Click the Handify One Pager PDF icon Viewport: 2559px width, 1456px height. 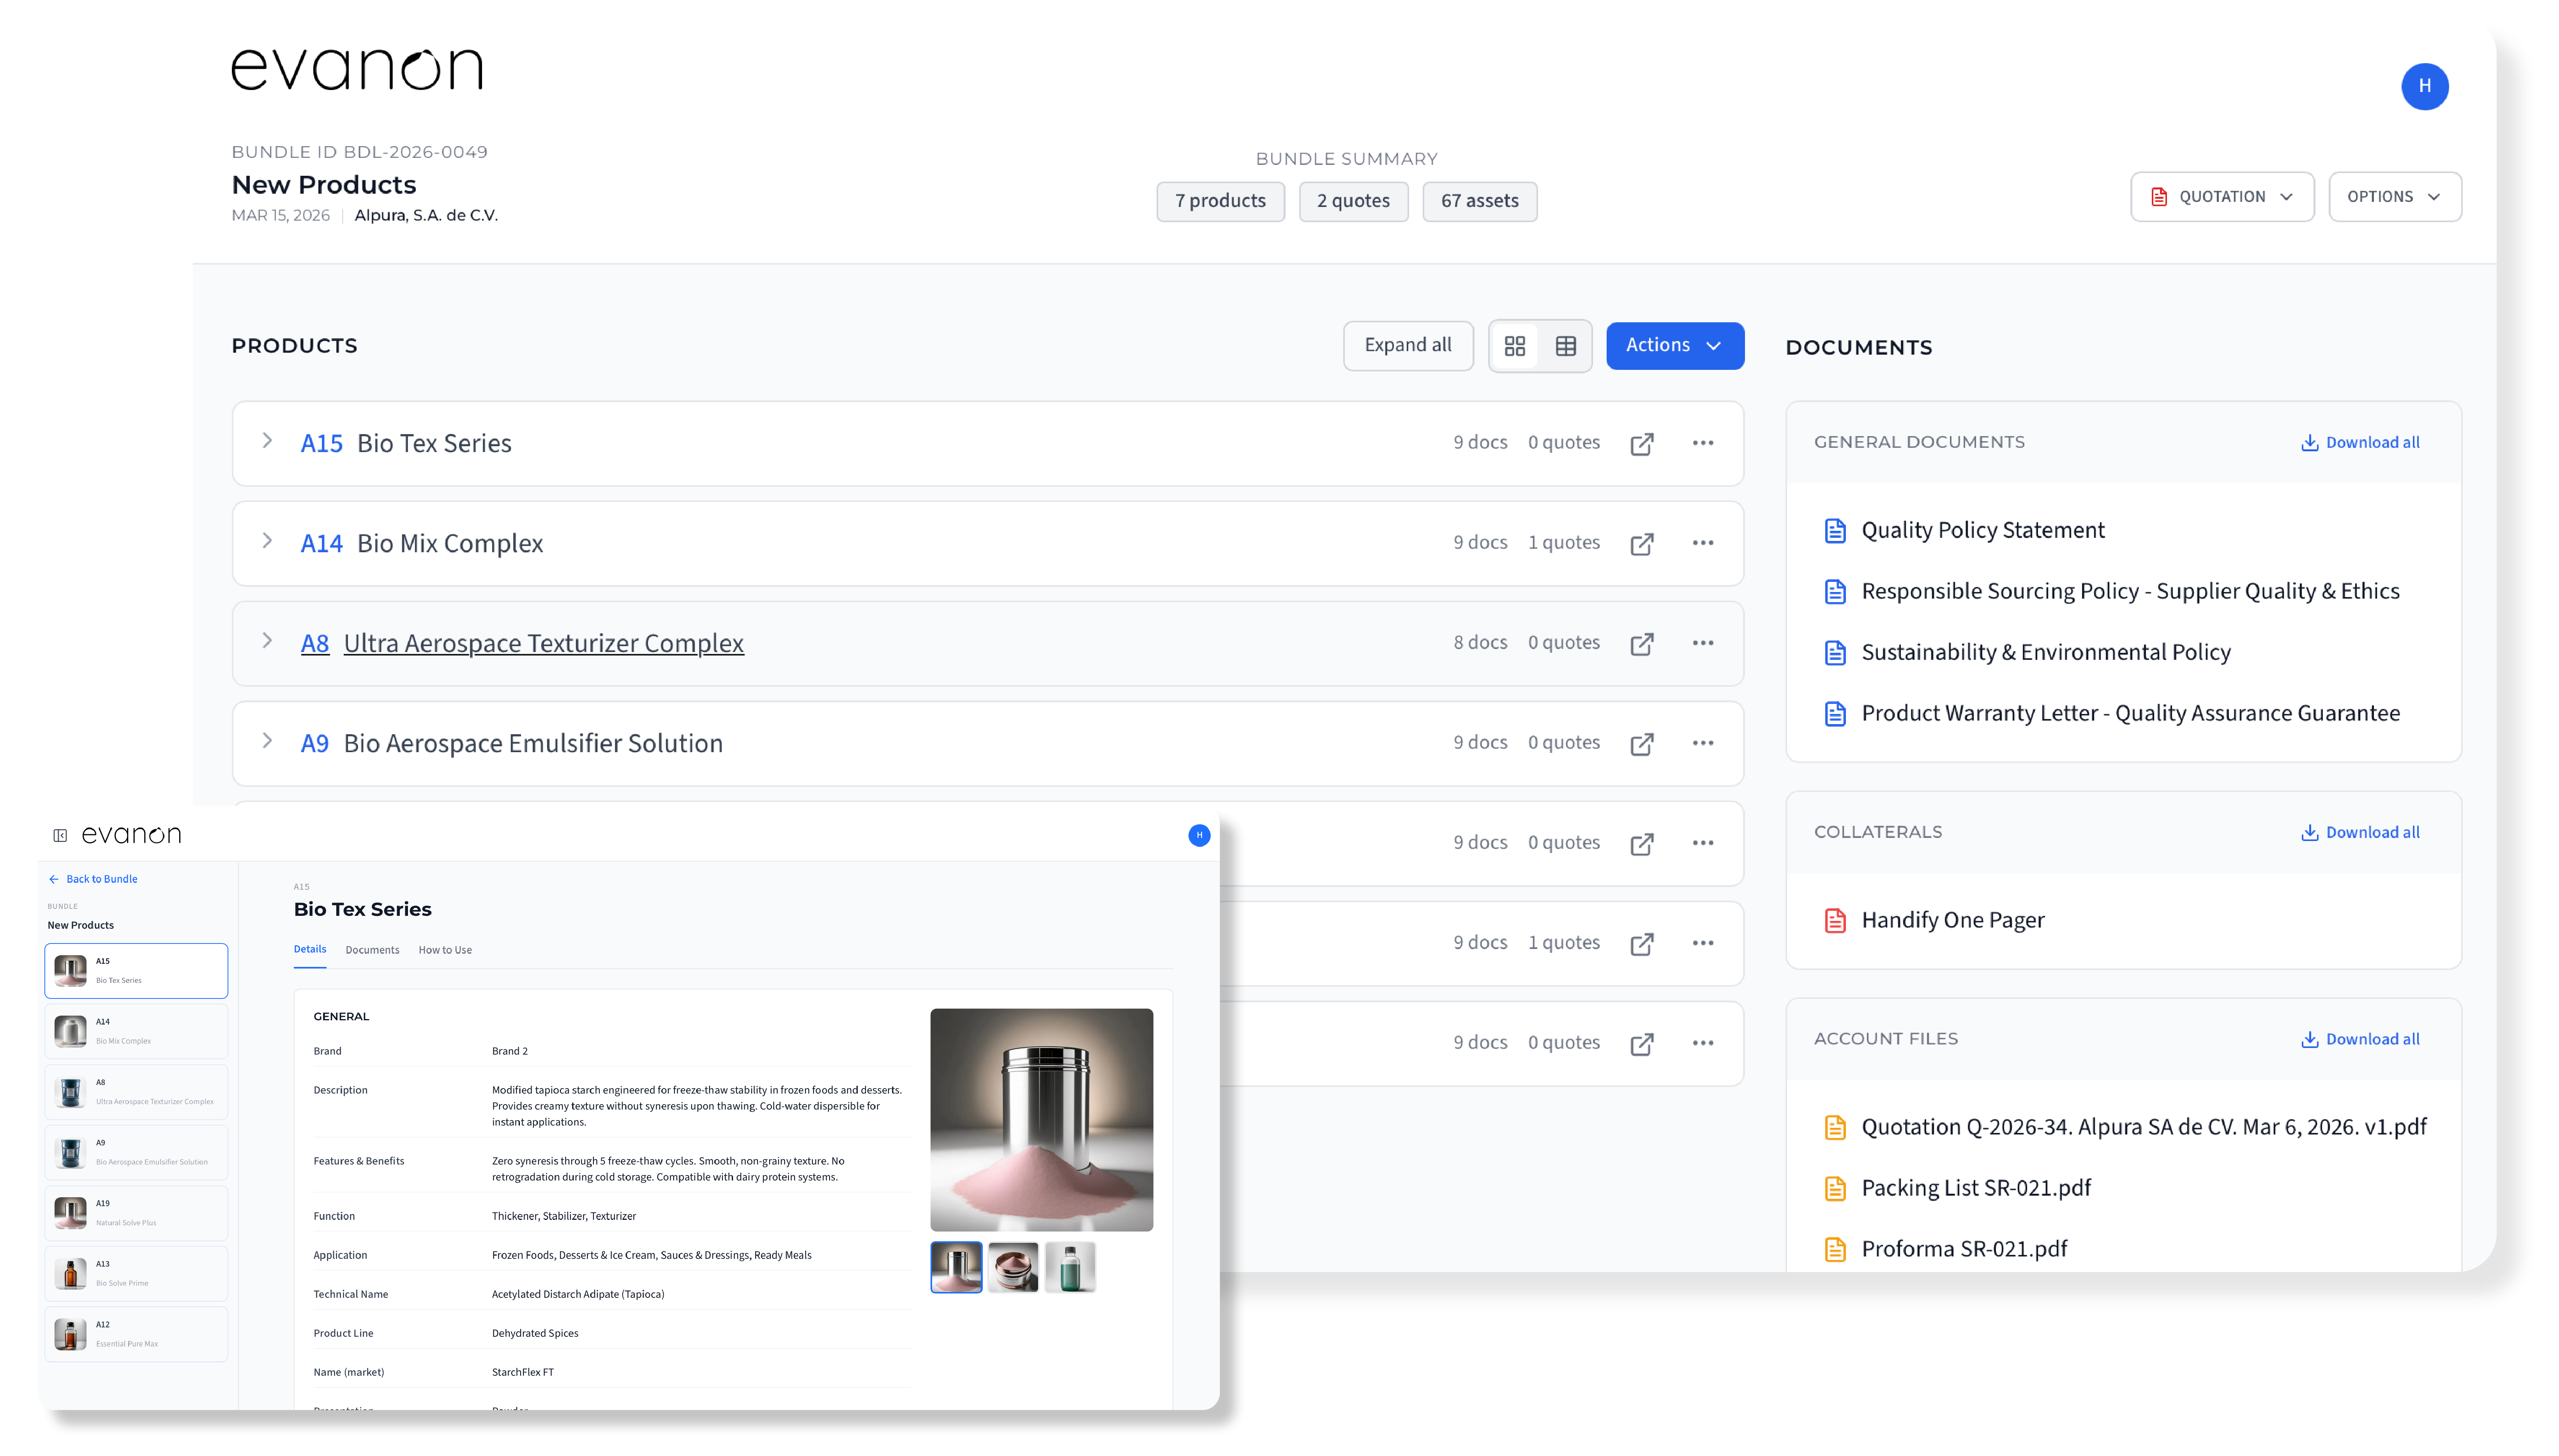click(x=1835, y=920)
